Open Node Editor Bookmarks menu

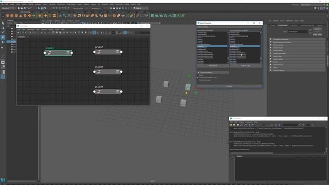tap(31, 30)
